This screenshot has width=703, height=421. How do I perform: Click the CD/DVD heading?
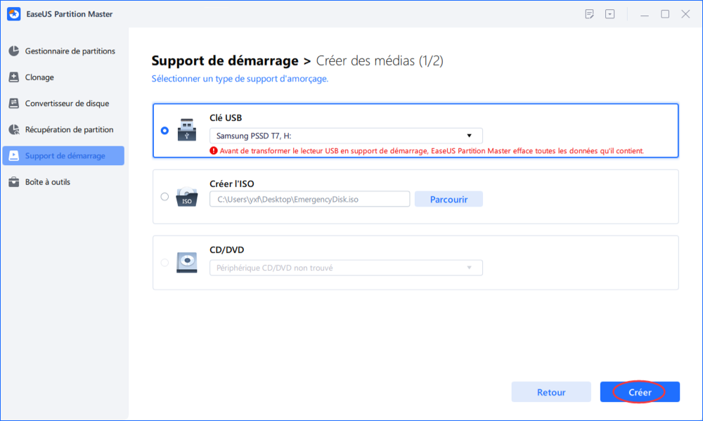pos(227,250)
